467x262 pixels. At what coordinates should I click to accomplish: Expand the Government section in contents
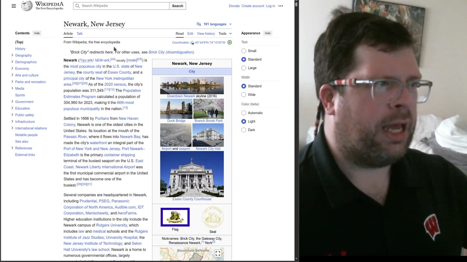12,102
